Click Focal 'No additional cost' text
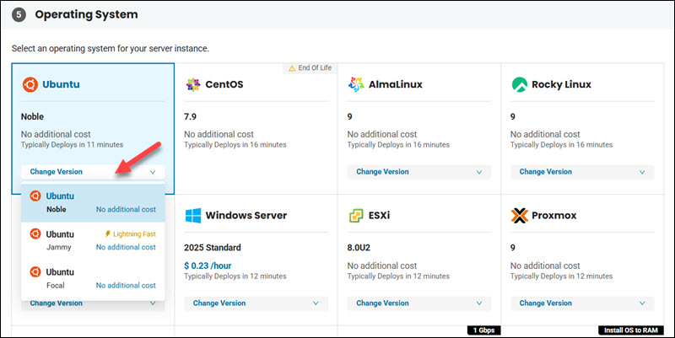Screen dimensions: 675x338 click(x=126, y=286)
